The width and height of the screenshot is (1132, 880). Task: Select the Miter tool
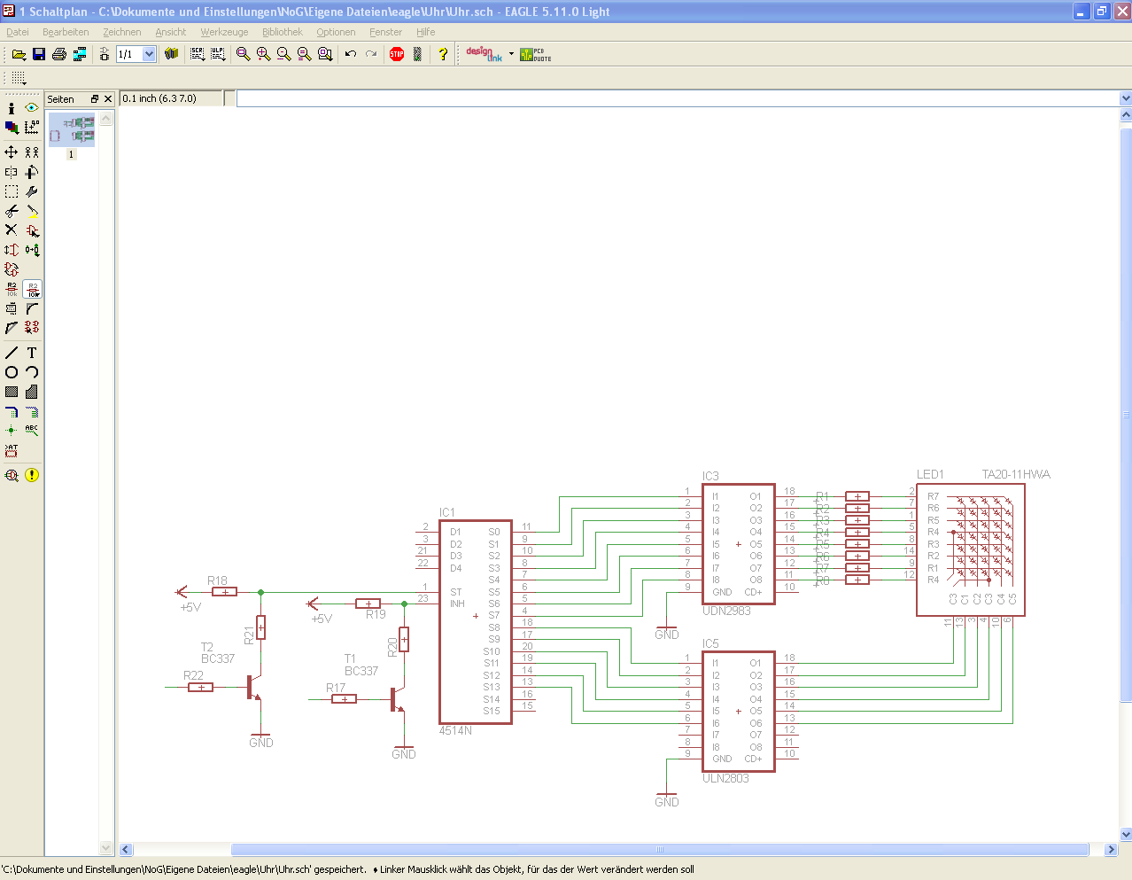32,308
